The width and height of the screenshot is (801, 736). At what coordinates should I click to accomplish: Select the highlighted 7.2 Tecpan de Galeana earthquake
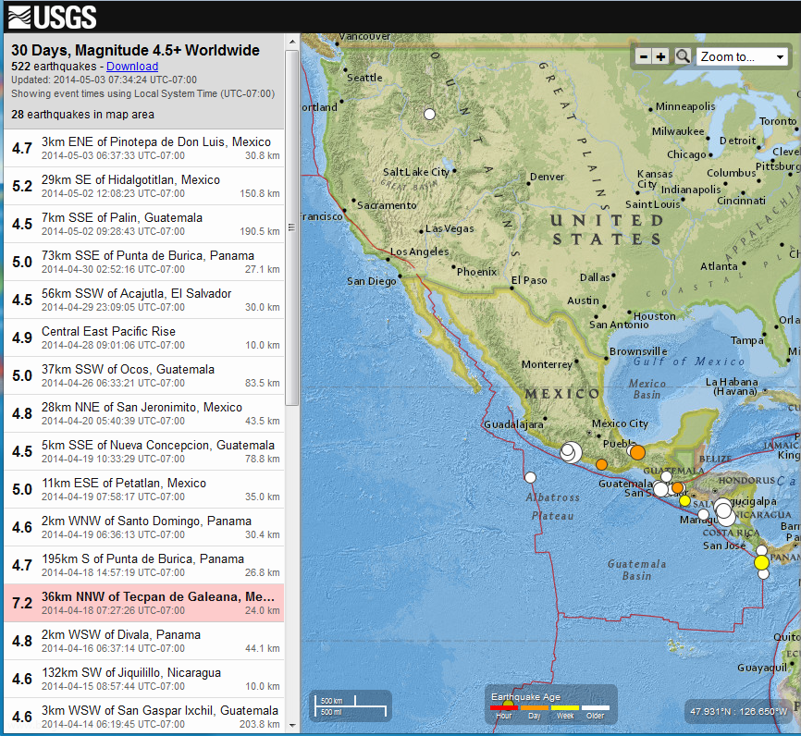(x=144, y=603)
